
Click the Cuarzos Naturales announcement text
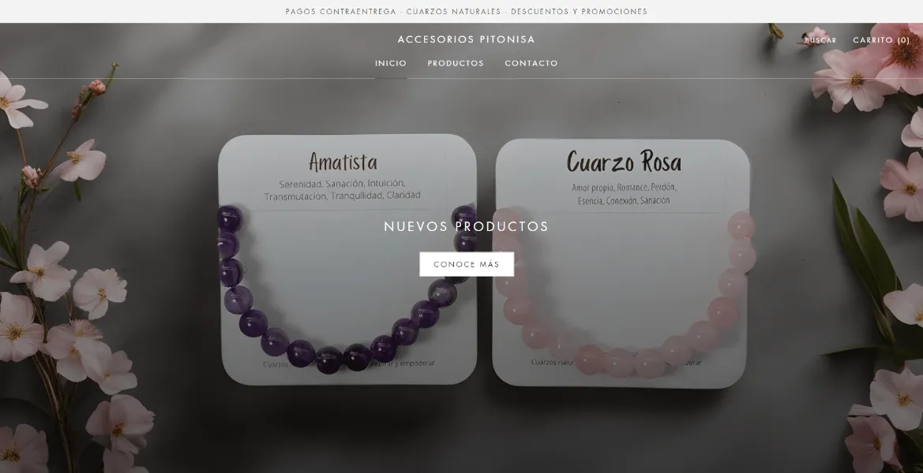pos(453,11)
